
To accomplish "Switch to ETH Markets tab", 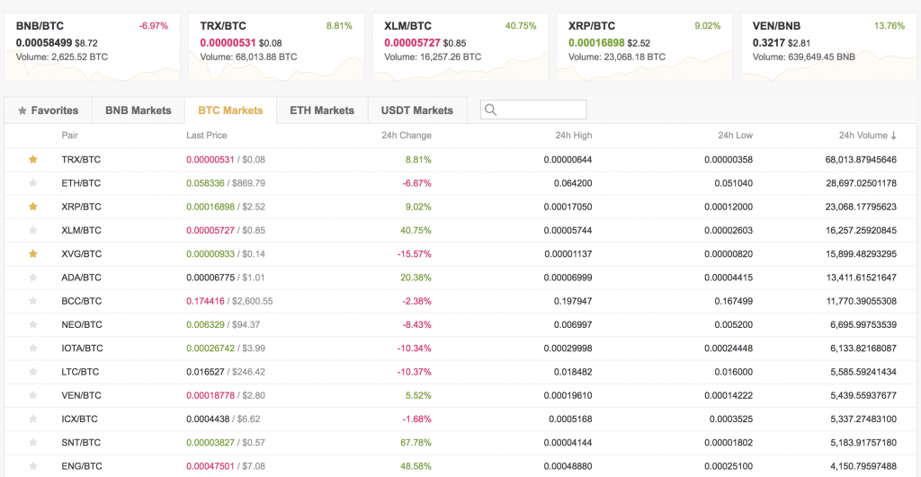I will (x=322, y=110).
